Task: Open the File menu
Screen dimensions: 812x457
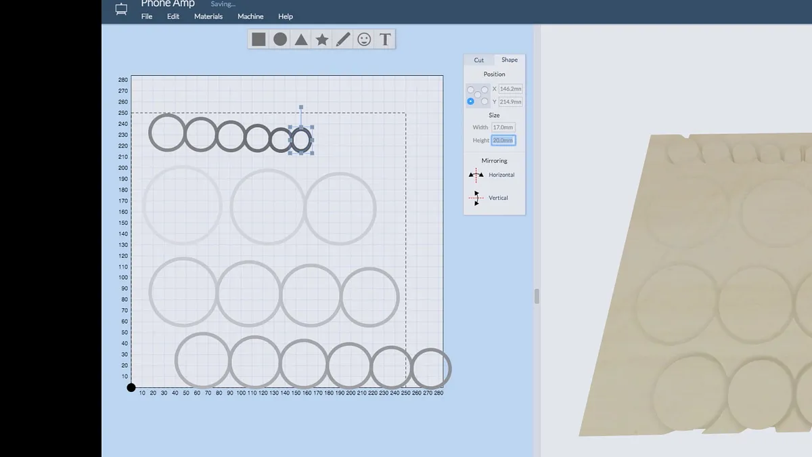Action: pyautogui.click(x=147, y=16)
